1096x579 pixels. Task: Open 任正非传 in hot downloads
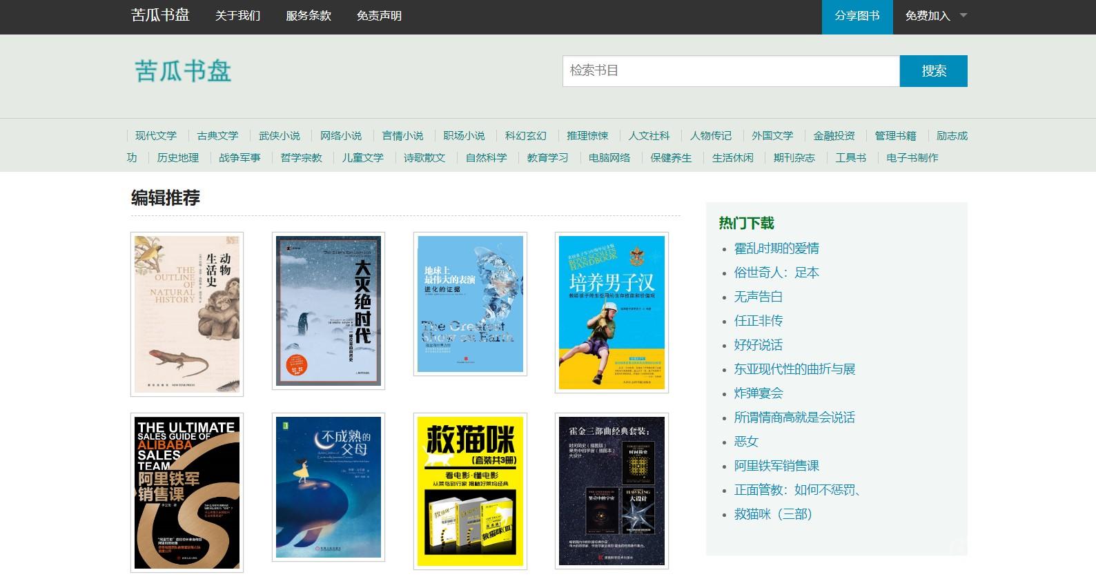click(x=758, y=321)
